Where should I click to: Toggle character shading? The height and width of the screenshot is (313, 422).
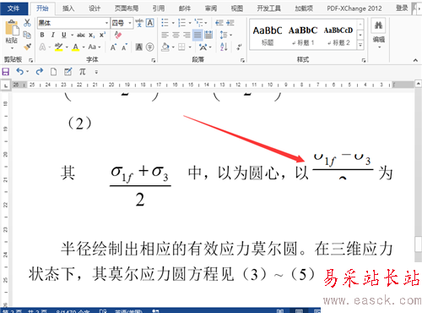coord(139,47)
